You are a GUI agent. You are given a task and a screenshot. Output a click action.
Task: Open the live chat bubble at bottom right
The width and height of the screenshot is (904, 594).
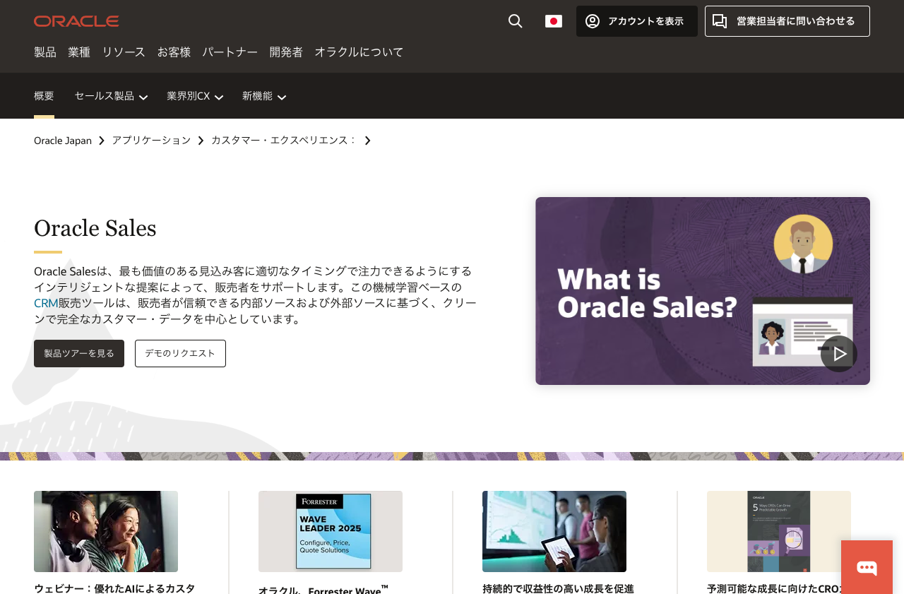click(x=867, y=566)
